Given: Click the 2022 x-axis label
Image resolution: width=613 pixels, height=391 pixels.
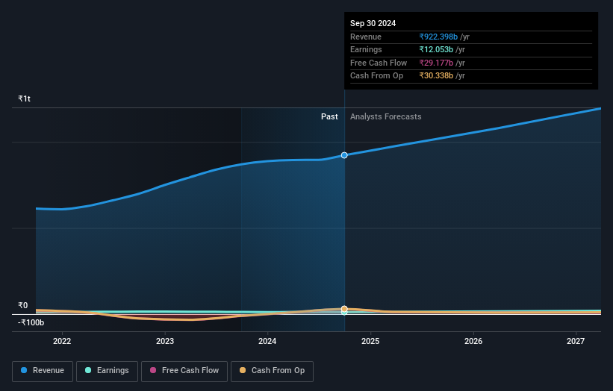Looking at the screenshot, I should click(x=62, y=342).
